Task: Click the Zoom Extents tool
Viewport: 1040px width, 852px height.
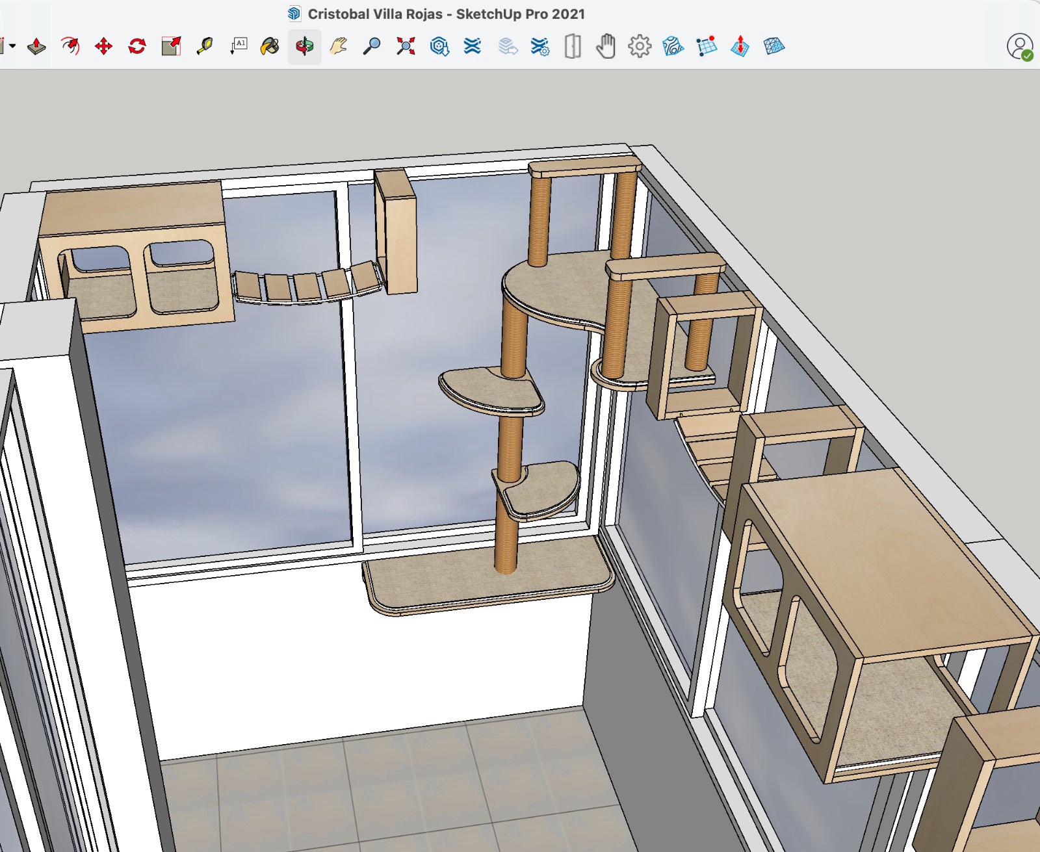Action: click(406, 46)
